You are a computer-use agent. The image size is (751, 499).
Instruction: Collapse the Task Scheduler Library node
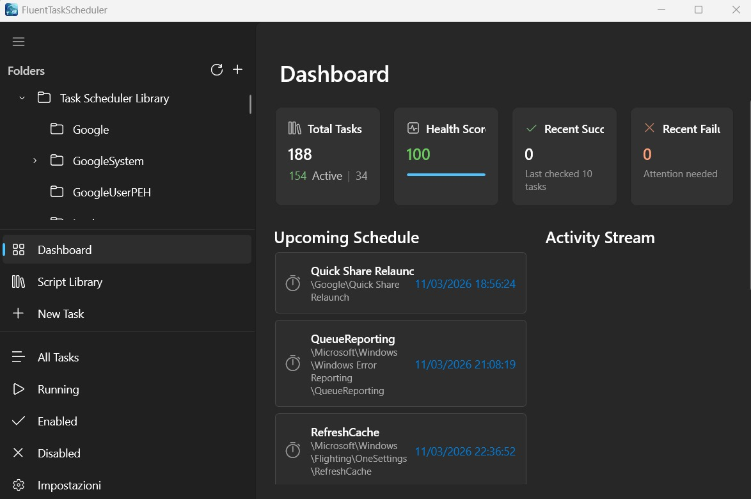(22, 98)
